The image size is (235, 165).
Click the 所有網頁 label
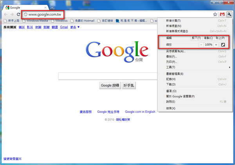click(x=10, y=27)
